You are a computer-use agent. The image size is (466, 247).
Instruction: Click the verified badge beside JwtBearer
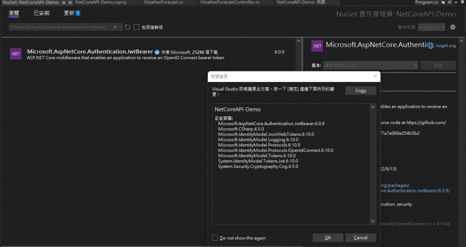pos(157,52)
